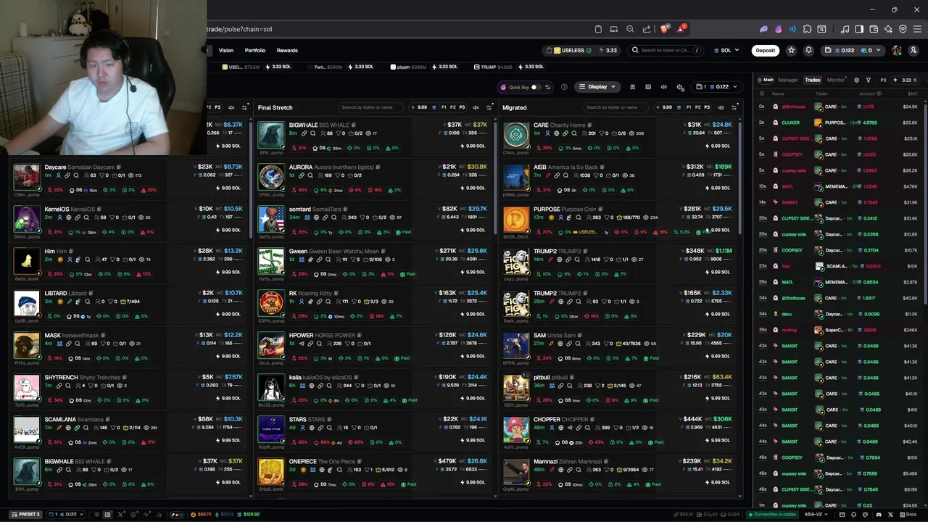Click Connection is stable status indicator
The width and height of the screenshot is (928, 522).
click(772, 515)
